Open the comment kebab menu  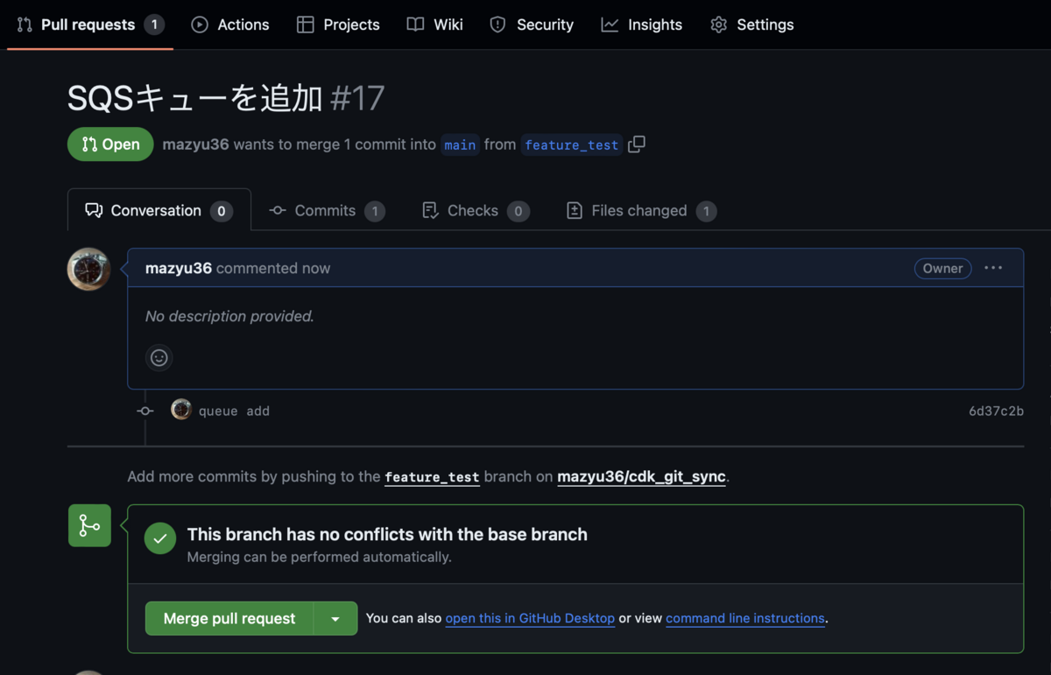click(x=993, y=268)
